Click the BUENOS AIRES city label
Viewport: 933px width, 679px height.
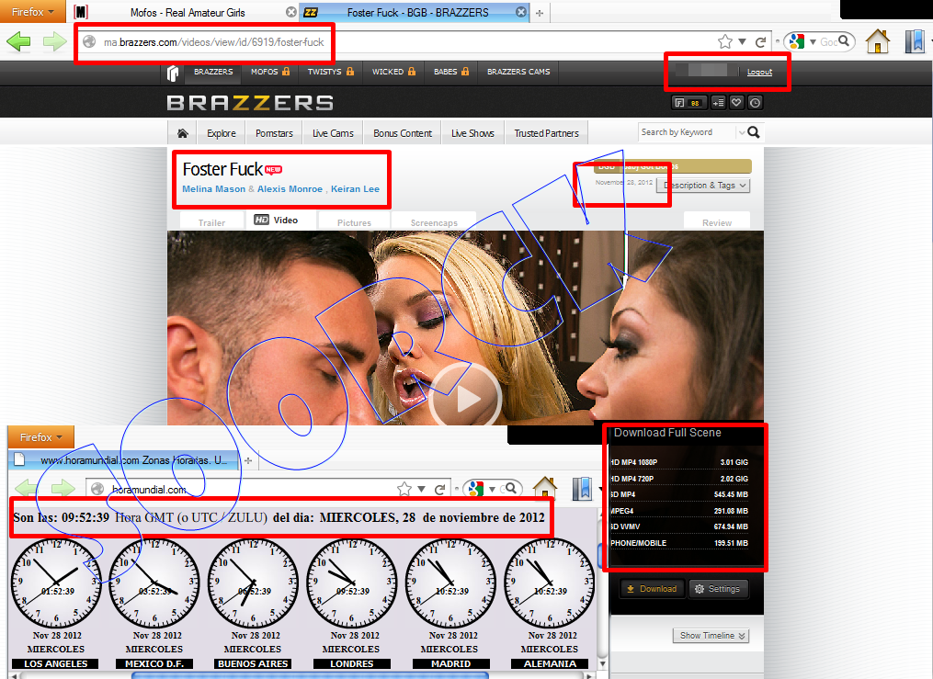pos(253,663)
